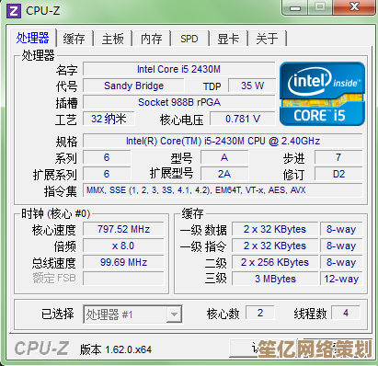The image size is (378, 366).
Task: Click the thread count value 4
Action: (346, 313)
